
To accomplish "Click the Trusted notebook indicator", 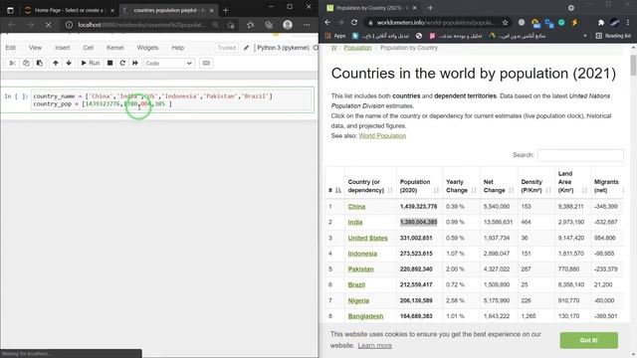I will [226, 48].
